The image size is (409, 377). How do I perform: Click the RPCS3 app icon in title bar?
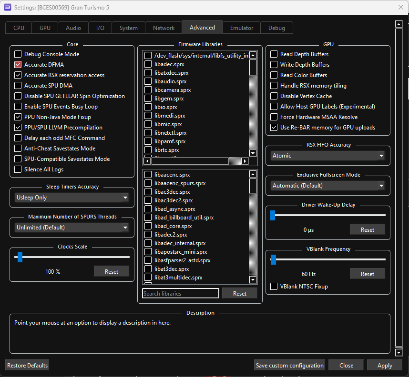tap(7, 7)
